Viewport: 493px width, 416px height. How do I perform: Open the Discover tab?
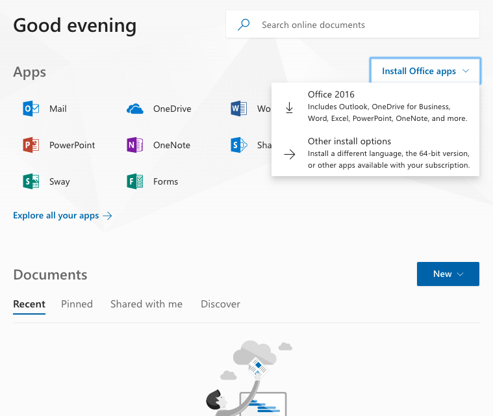(x=220, y=304)
